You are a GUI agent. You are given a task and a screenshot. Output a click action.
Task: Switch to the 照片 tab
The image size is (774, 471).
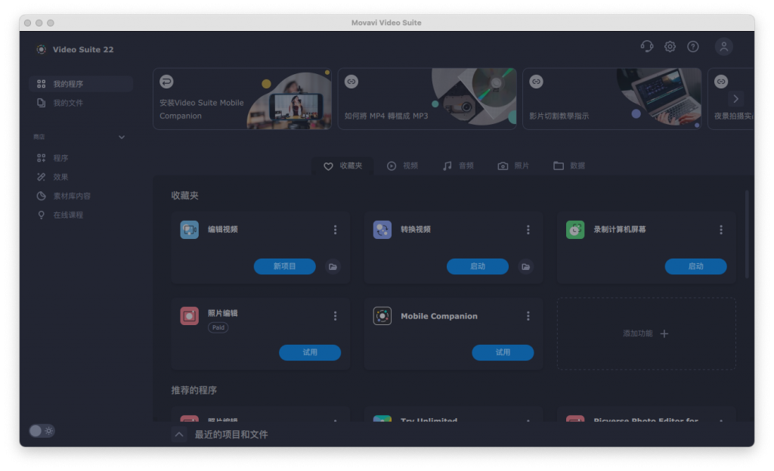513,166
